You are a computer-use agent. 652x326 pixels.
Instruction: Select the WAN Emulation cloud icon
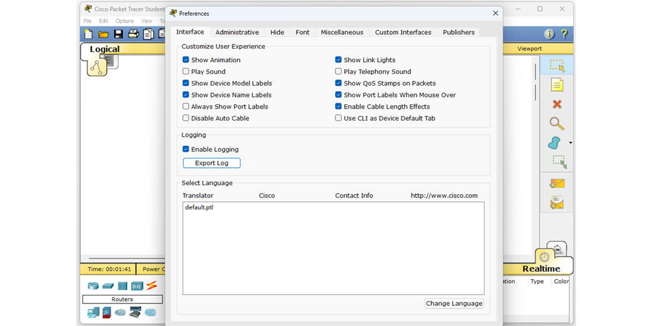[x=120, y=312]
